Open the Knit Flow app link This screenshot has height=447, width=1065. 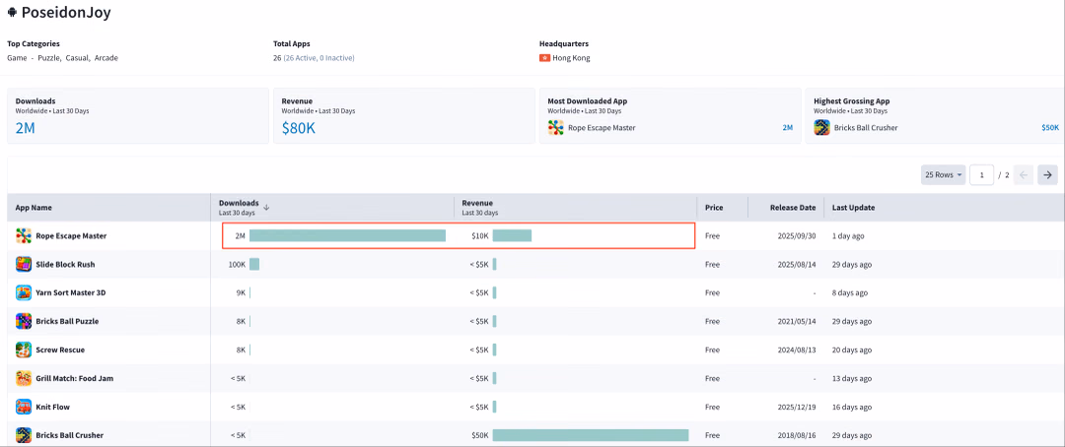click(x=53, y=407)
